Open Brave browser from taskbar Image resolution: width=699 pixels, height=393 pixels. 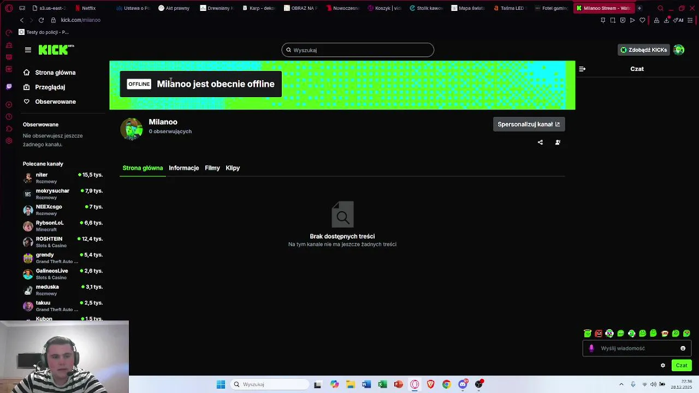pos(430,384)
